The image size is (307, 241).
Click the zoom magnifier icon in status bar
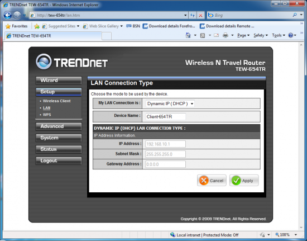click(x=277, y=234)
